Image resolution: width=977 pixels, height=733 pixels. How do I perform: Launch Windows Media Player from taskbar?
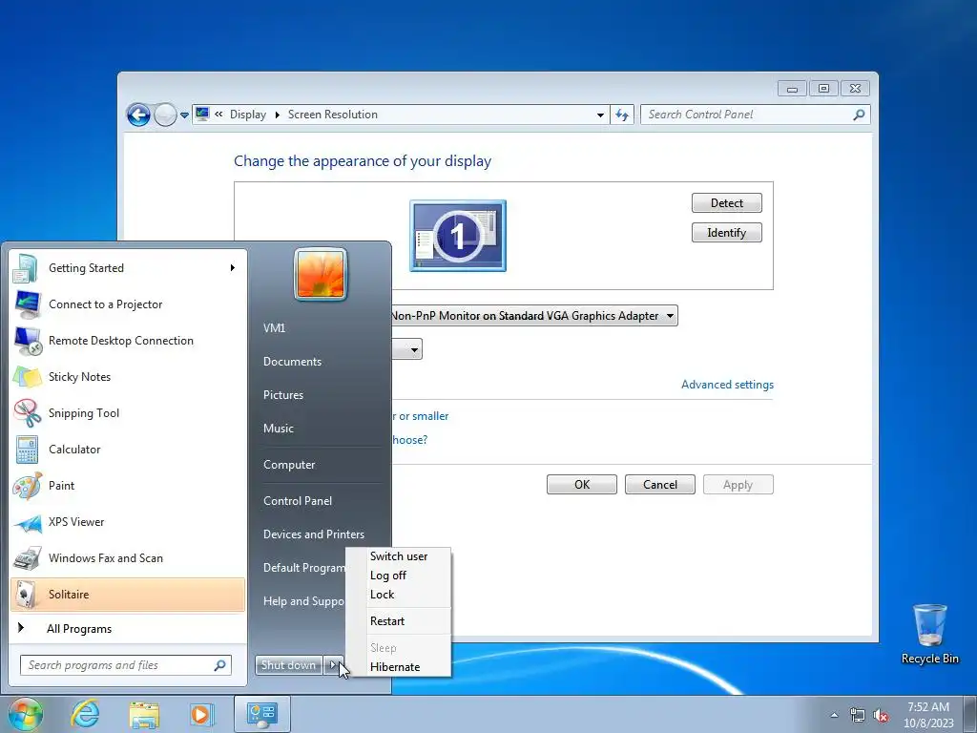click(201, 714)
